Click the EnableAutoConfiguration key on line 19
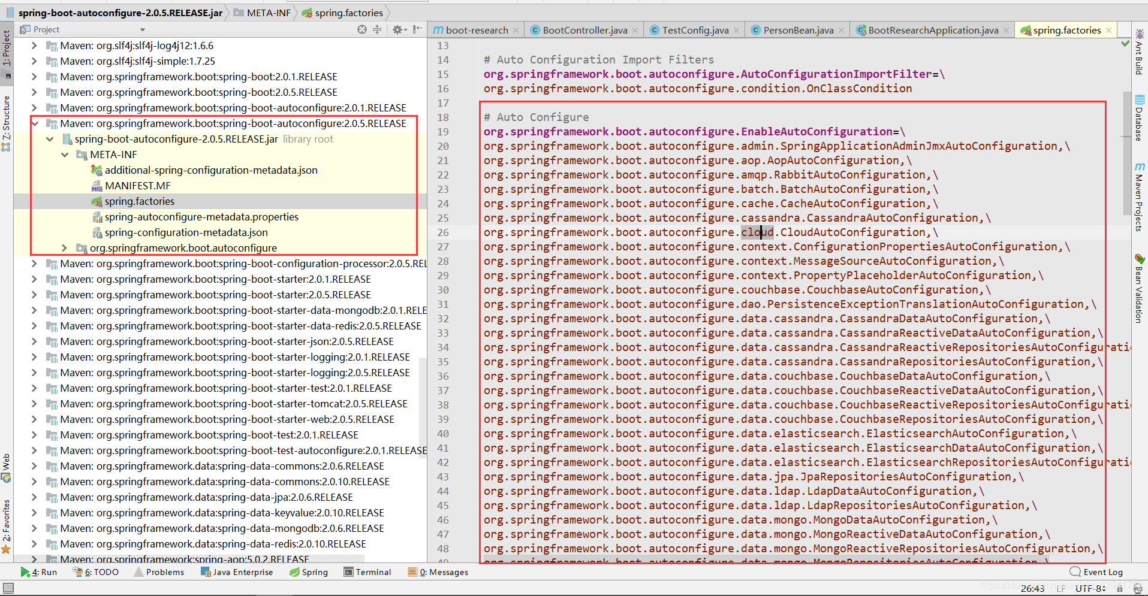 (688, 132)
